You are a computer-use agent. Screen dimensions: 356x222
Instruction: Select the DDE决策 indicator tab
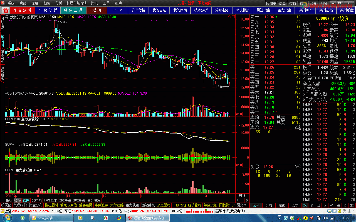pyautogui.click(x=65, y=200)
